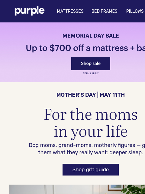Click the Purple logo in header
Screen dimensions: 145x194
(x=30, y=11)
